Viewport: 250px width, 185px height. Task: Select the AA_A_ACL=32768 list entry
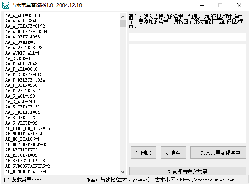tap(23, 15)
